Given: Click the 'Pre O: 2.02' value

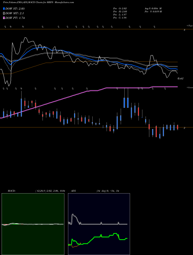Looking at the screenshot, I should 120,8.
